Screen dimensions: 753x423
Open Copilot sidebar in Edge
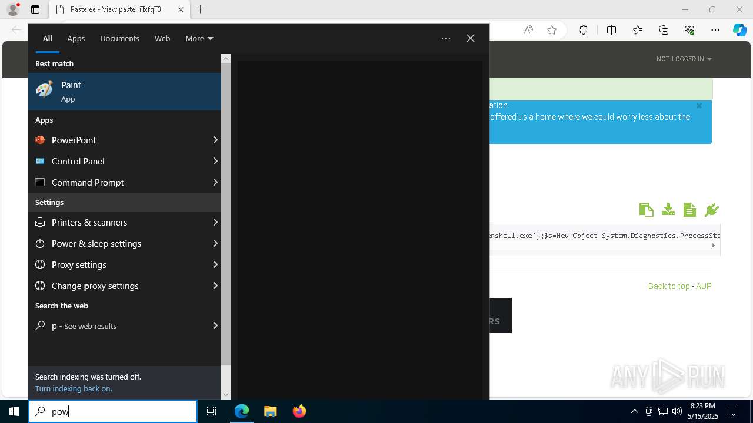click(739, 30)
